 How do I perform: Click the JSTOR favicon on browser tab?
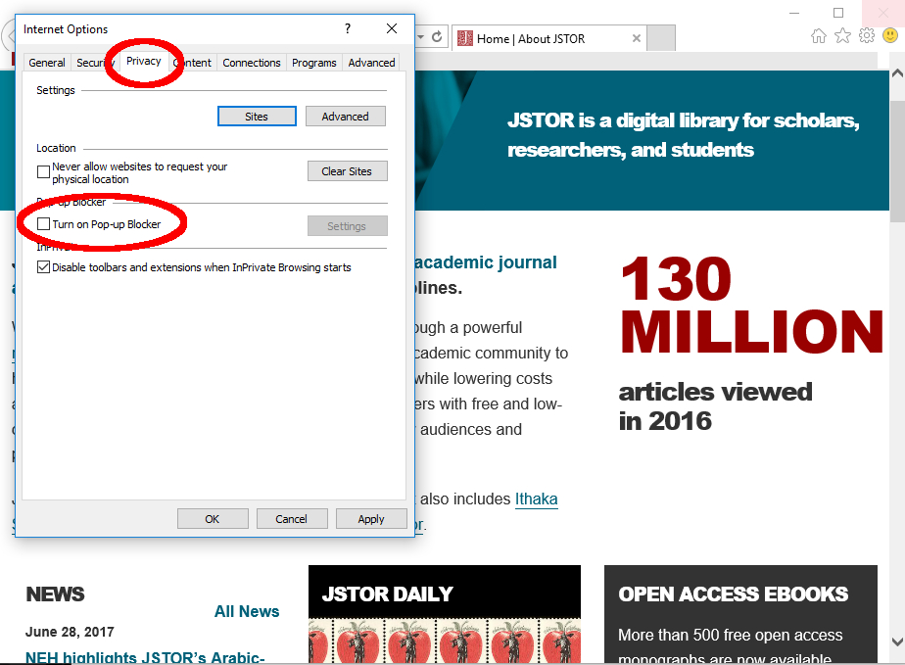pos(464,38)
